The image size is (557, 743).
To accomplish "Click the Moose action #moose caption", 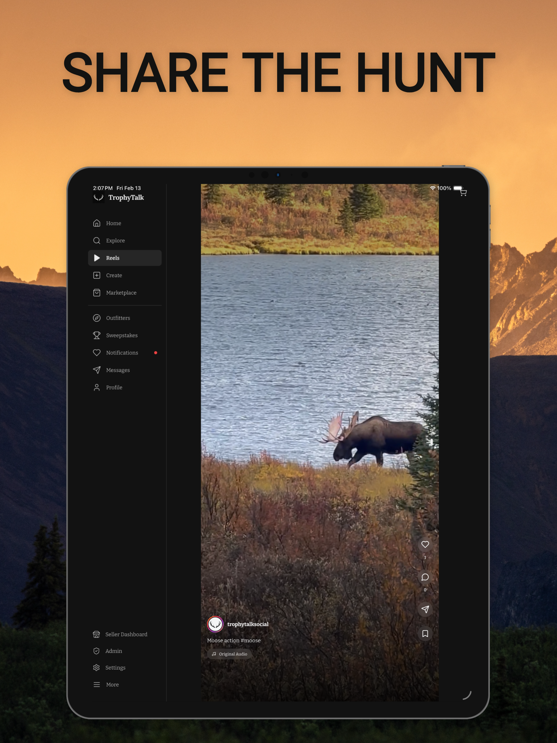I will click(x=234, y=640).
